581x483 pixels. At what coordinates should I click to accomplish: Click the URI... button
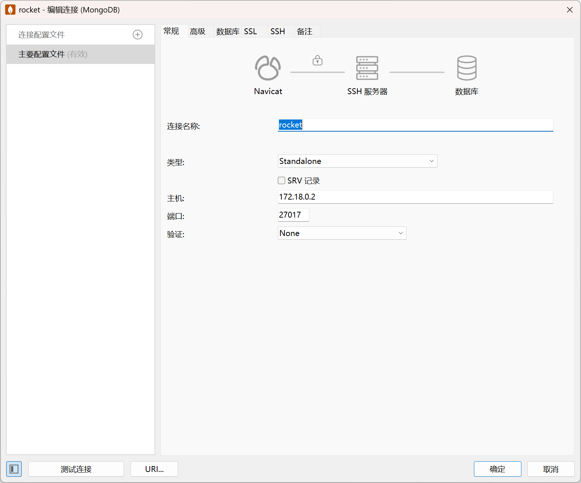pyautogui.click(x=154, y=469)
